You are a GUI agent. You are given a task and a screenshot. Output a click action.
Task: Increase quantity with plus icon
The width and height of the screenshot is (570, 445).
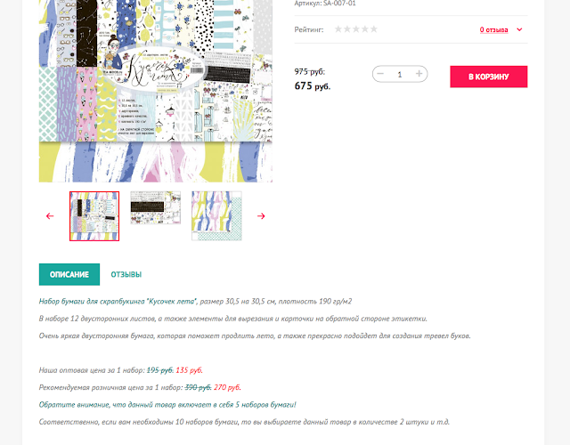(419, 74)
